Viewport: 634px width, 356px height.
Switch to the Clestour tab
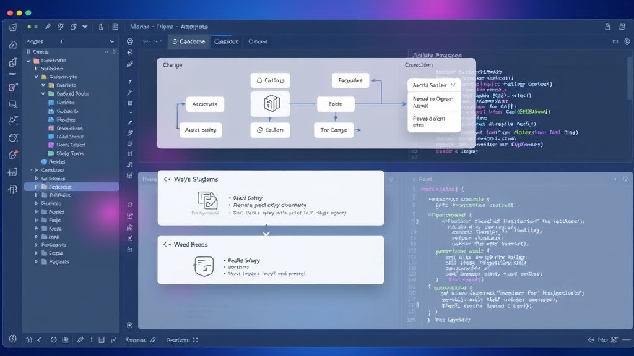(226, 41)
